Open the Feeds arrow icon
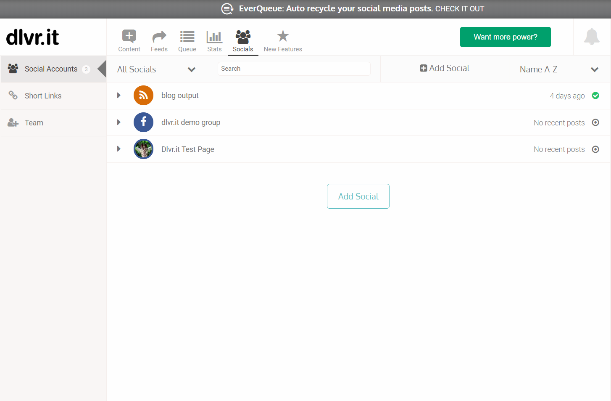The height and width of the screenshot is (401, 611). pyautogui.click(x=159, y=37)
